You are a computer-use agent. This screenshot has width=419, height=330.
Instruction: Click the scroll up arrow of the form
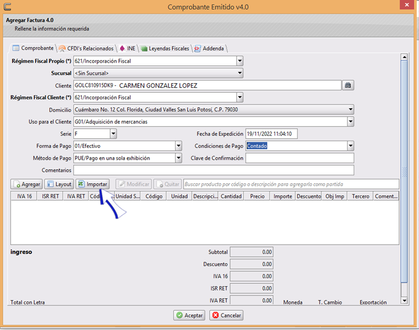click(x=404, y=57)
